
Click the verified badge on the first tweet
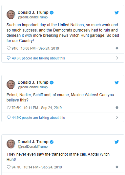pos(52,12)
